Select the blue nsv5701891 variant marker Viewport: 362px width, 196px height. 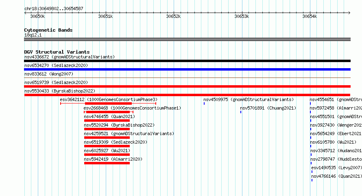241,112
